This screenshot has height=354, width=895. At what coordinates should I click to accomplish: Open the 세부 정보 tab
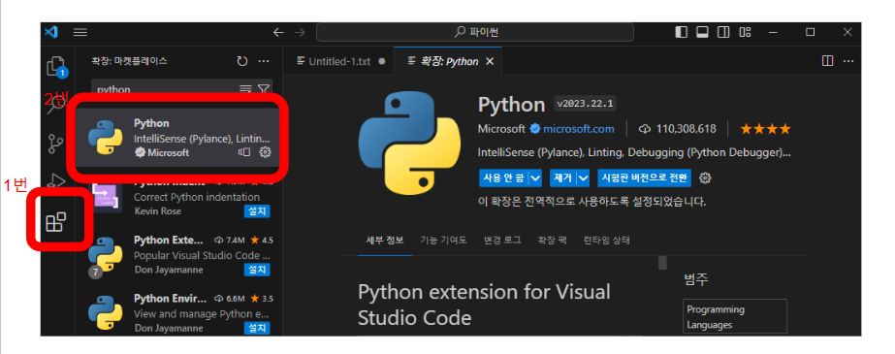[385, 241]
